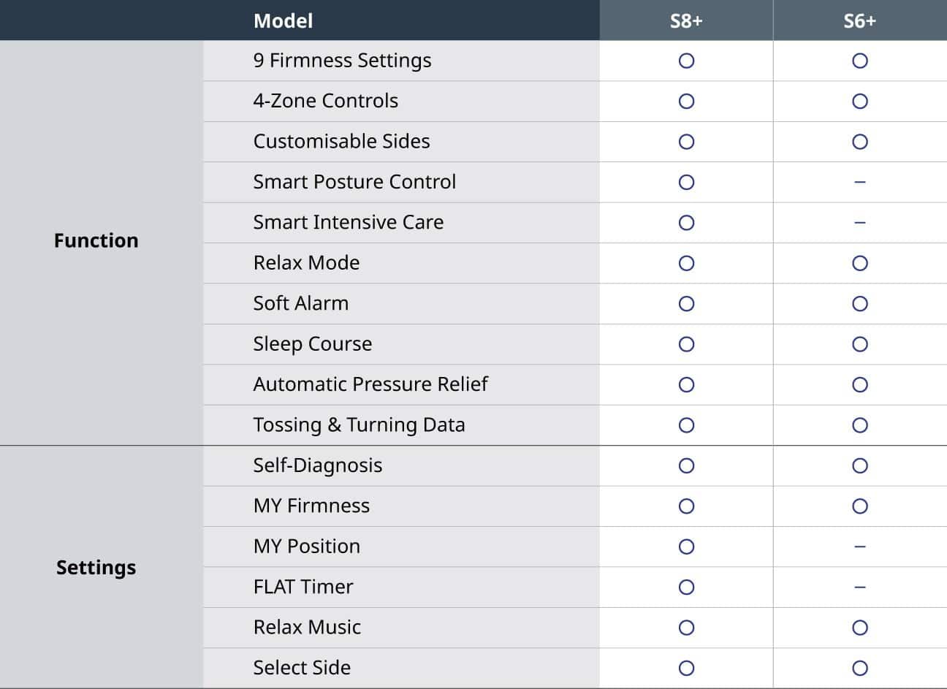
Task: Click the S8+ circle for MY Position
Action: click(686, 547)
